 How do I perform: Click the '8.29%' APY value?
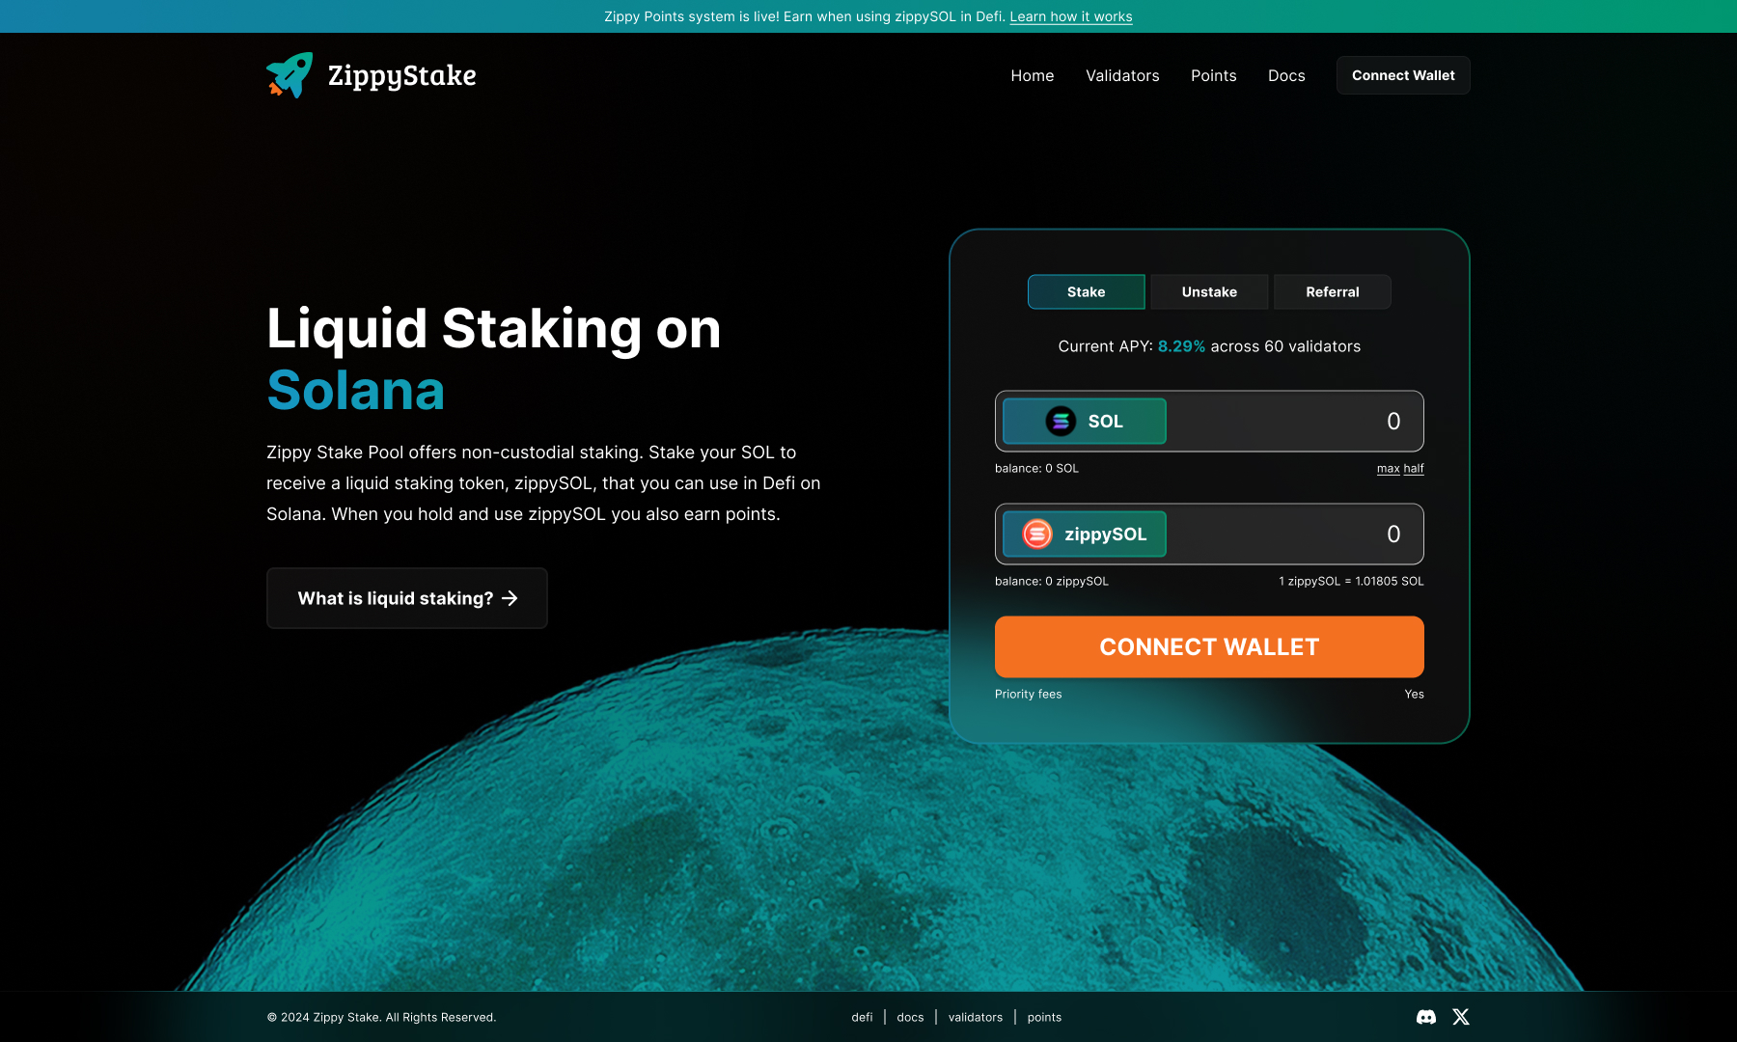click(x=1181, y=346)
